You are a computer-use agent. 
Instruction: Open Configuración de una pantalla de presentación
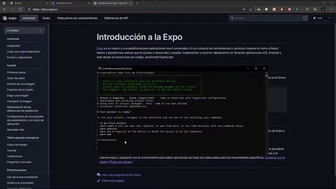coord(25,120)
